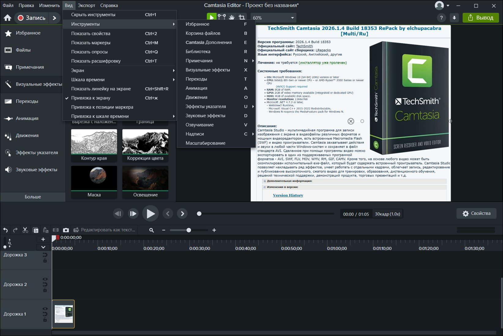The image size is (503, 336).
Task: Uncheck 'Привязка к экрану' menu option
Action: tap(120, 98)
